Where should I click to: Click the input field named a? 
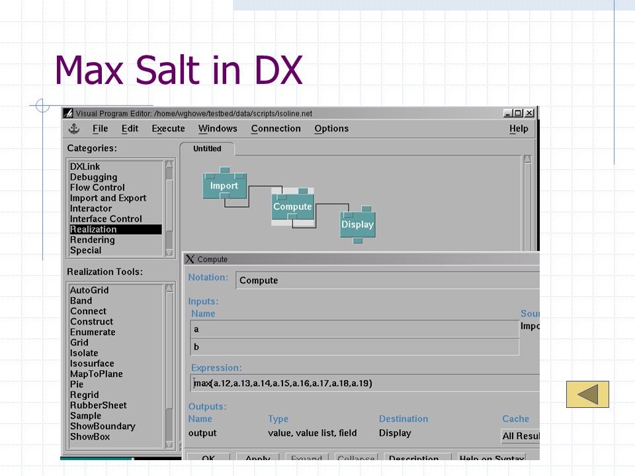355,329
